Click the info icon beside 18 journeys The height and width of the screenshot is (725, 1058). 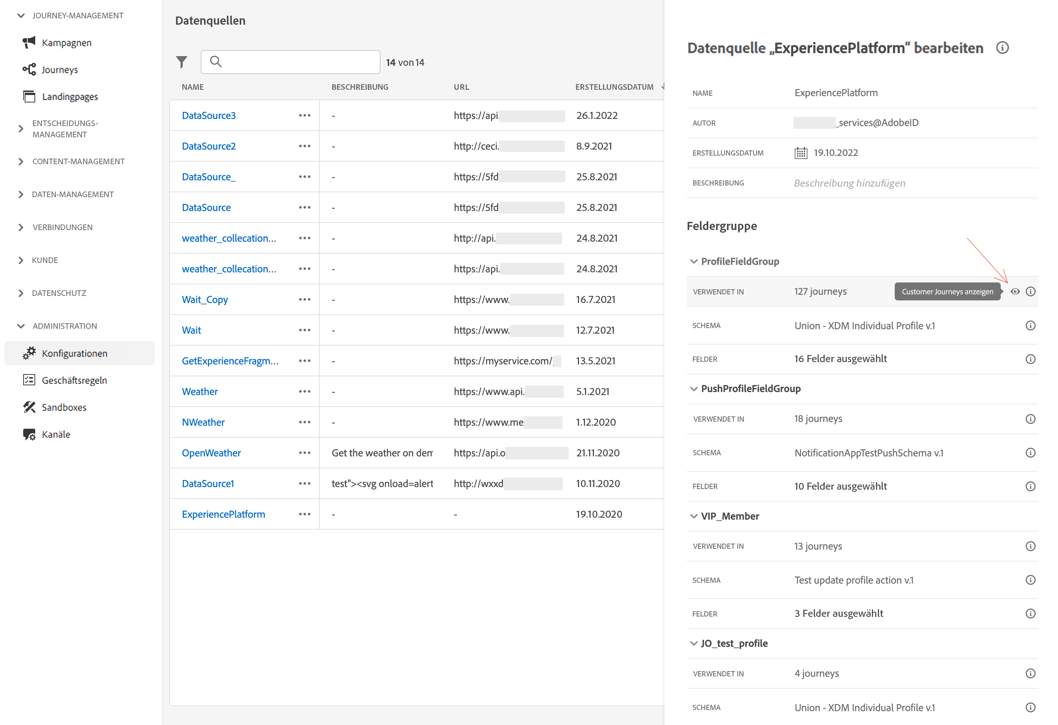1030,419
